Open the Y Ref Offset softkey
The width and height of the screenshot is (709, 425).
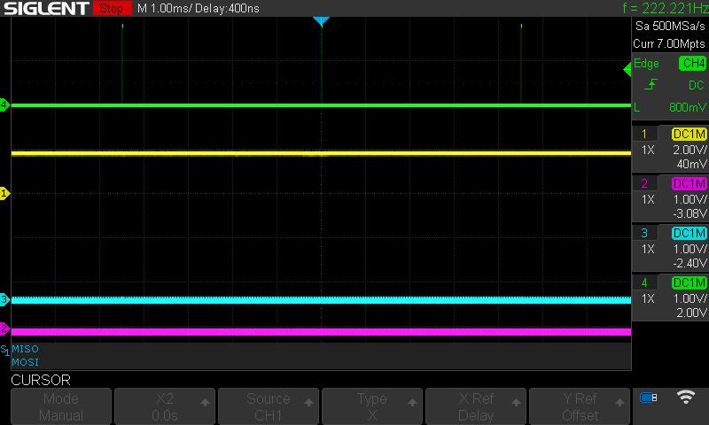tap(580, 406)
